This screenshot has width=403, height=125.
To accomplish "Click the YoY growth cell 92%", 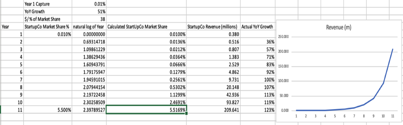I will (258, 72).
